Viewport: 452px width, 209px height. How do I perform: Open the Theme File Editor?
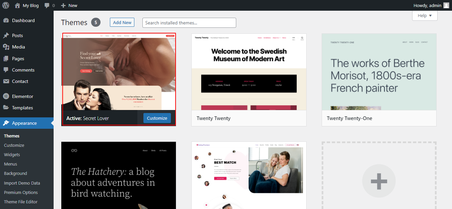tap(21, 202)
